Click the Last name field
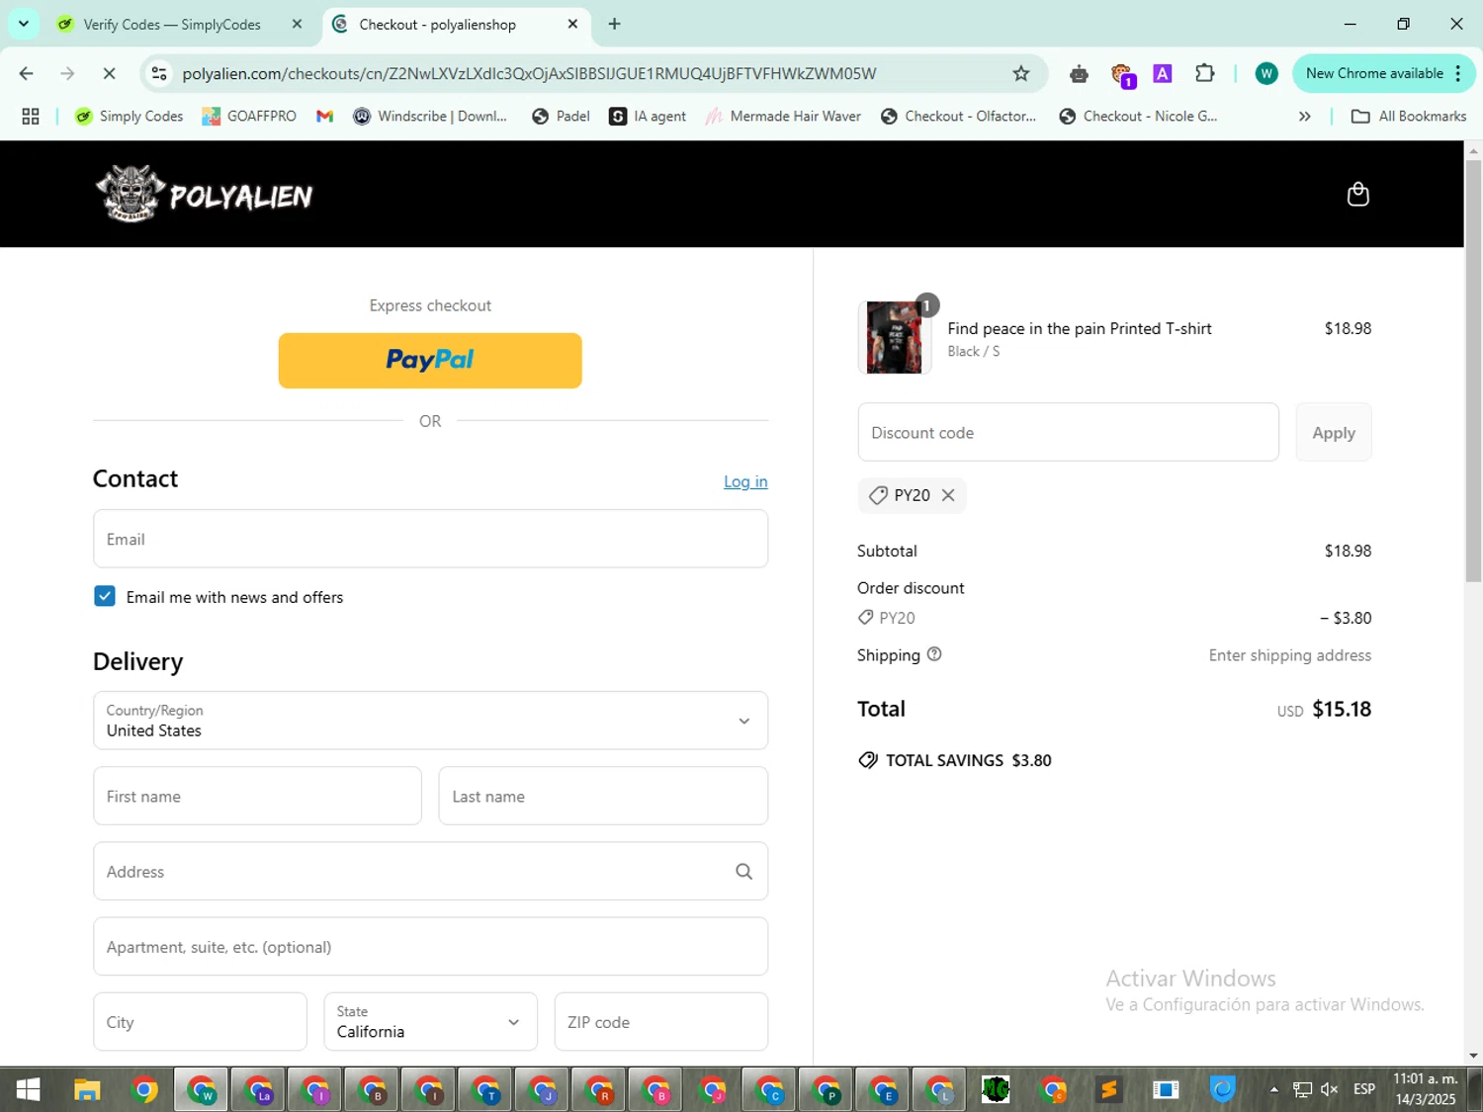Screen dimensions: 1483x1112 click(x=603, y=796)
